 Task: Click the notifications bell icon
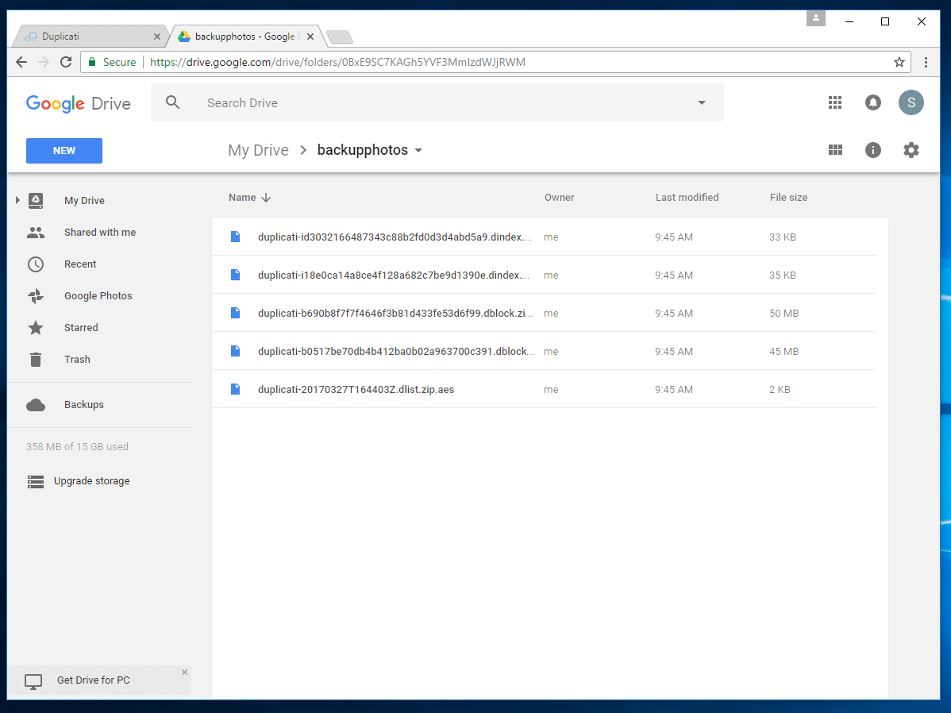click(x=872, y=102)
